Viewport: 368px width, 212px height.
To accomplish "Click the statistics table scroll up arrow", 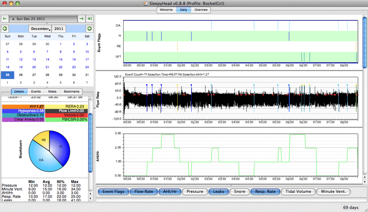I will pyautogui.click(x=90, y=194).
